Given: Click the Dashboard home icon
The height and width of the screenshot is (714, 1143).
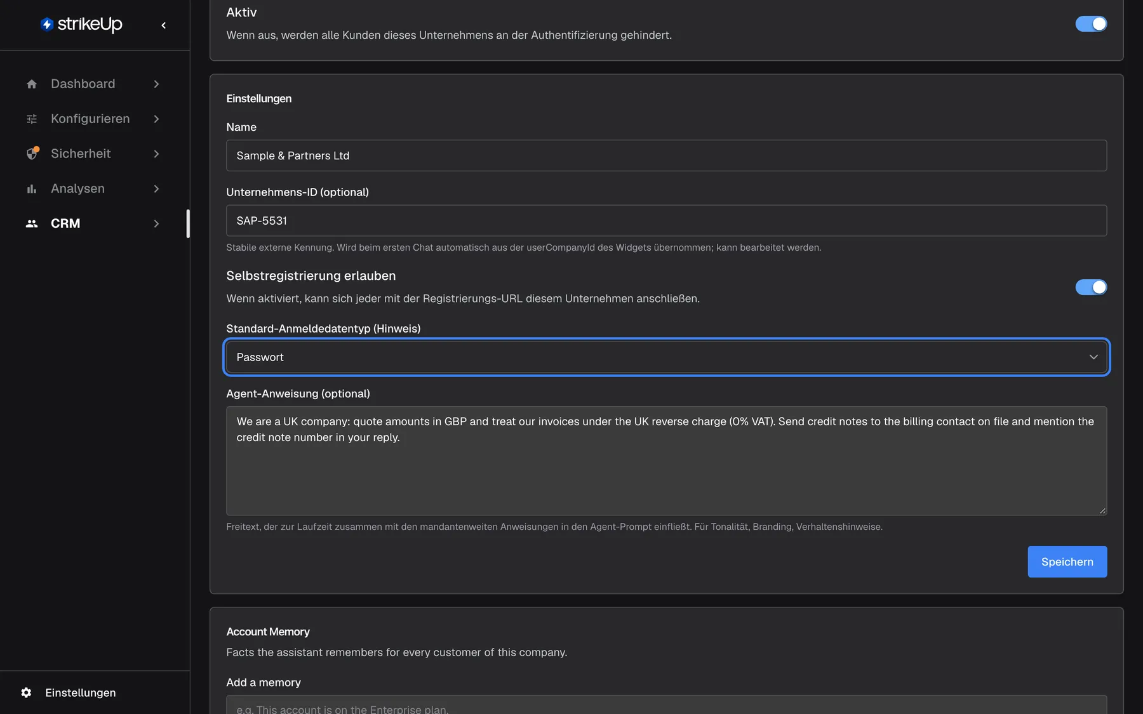Looking at the screenshot, I should coord(32,84).
